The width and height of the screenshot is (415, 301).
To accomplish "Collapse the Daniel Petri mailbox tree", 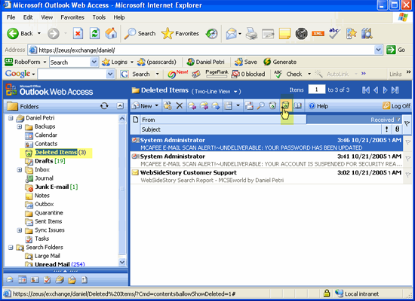I will pos(11,118).
